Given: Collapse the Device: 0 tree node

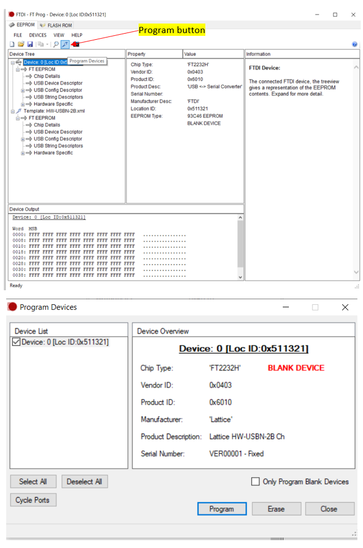Looking at the screenshot, I should [x=12, y=63].
